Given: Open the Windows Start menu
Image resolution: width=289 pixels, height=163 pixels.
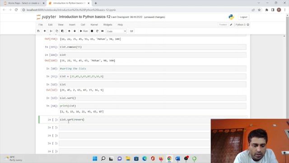Looking at the screenshot, I should coord(95,158).
